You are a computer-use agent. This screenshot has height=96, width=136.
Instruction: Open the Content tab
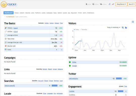click(22, 13)
